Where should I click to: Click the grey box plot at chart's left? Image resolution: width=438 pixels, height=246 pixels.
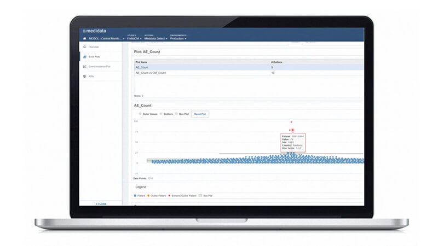(149, 160)
